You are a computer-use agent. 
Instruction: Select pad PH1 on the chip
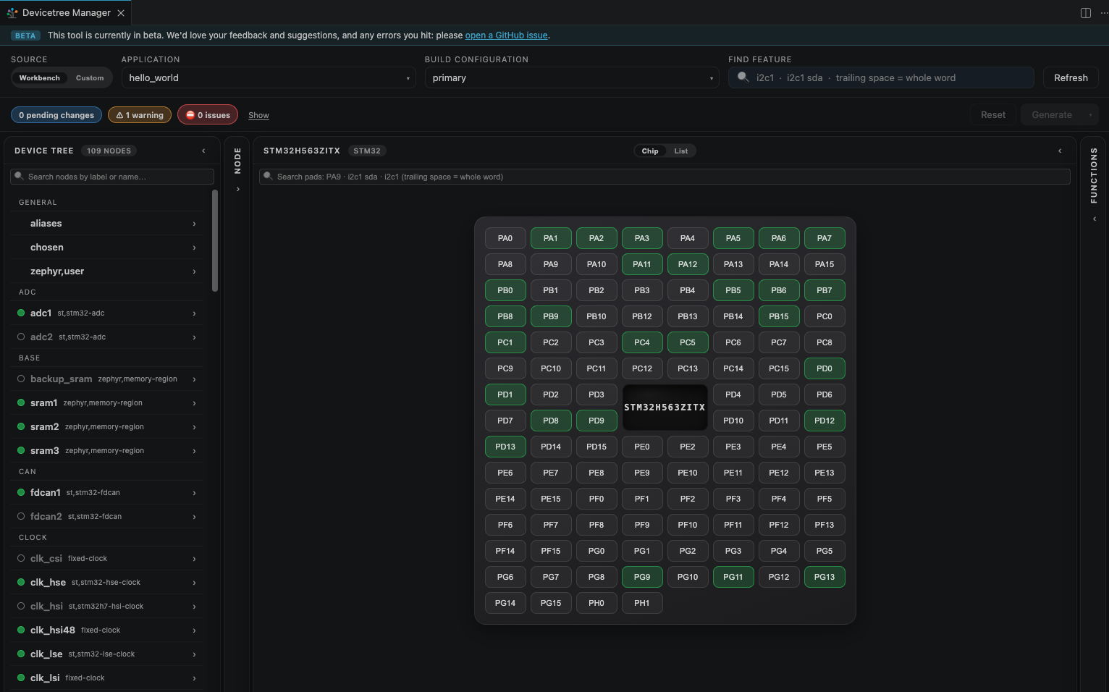[x=642, y=603]
